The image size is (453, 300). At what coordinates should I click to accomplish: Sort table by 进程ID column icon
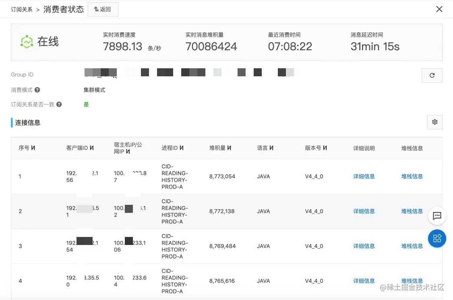point(182,148)
